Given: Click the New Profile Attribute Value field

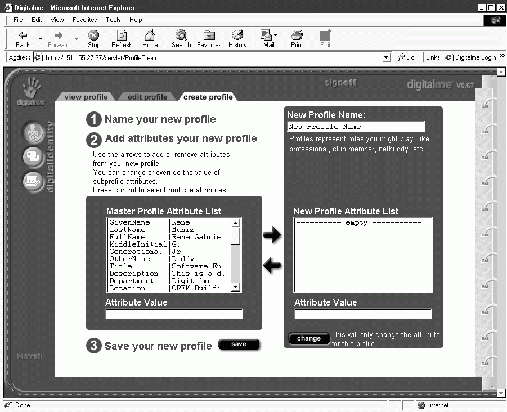Looking at the screenshot, I should [x=364, y=314].
